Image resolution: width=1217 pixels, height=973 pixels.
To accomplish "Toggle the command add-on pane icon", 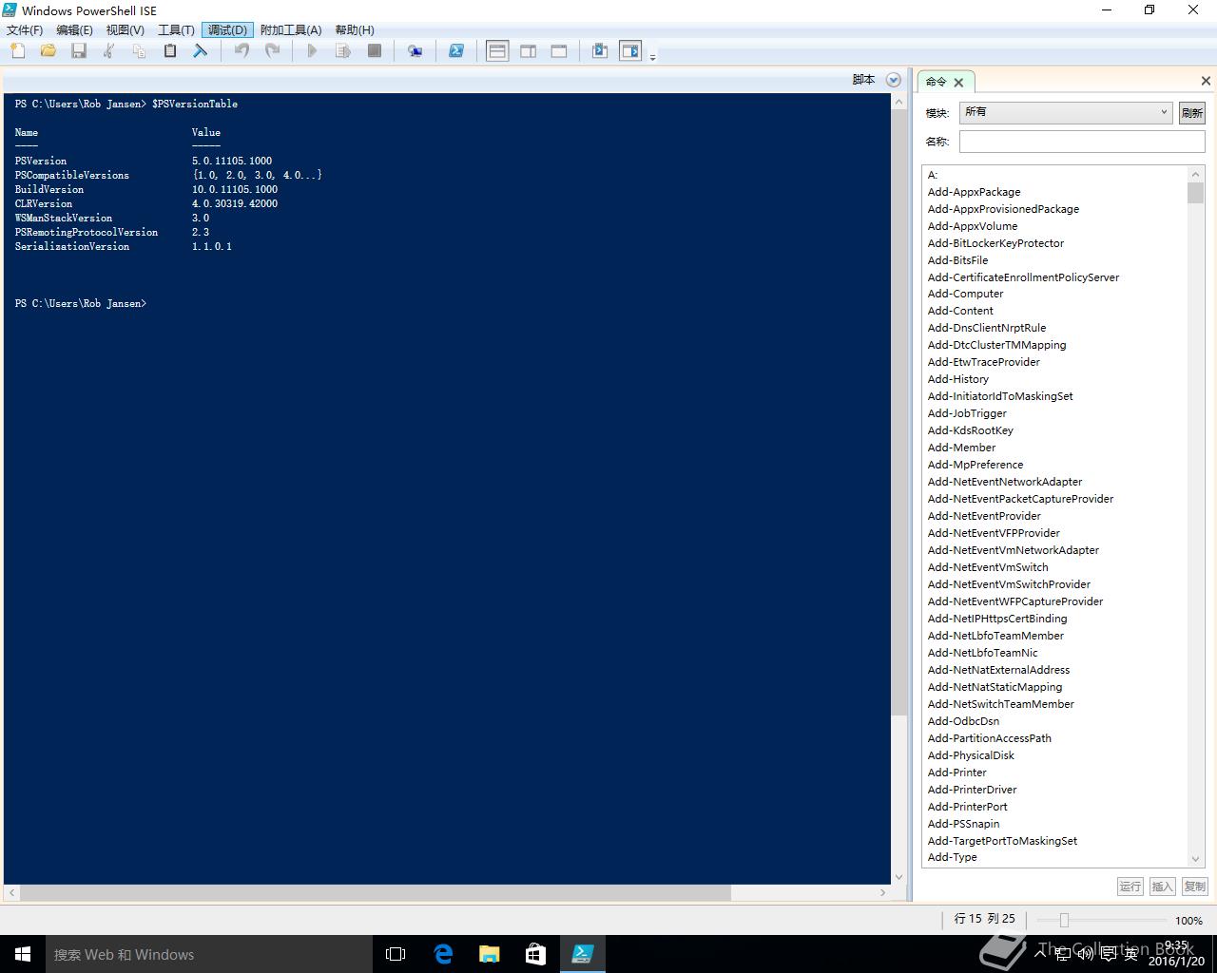I will coord(630,51).
